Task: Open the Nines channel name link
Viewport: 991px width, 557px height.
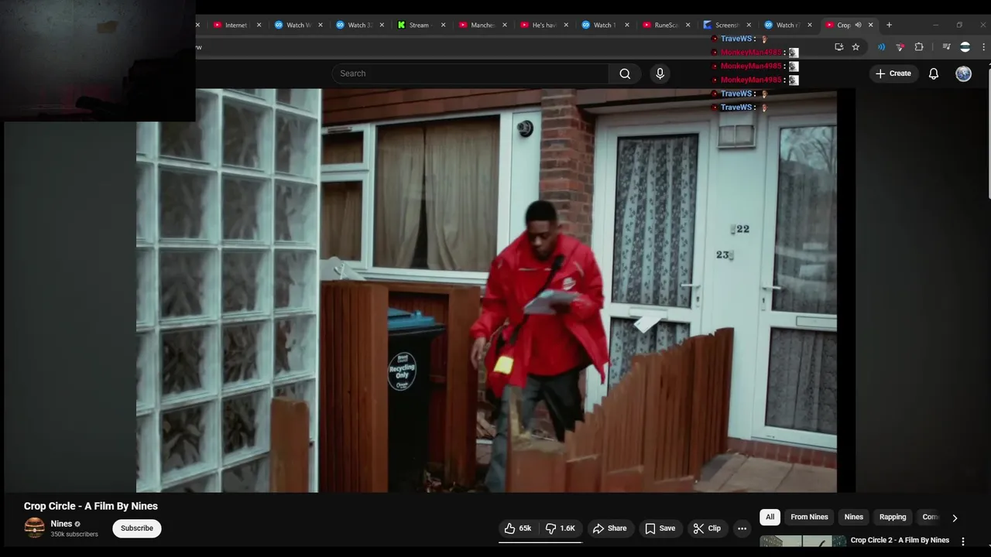Action: coord(61,524)
